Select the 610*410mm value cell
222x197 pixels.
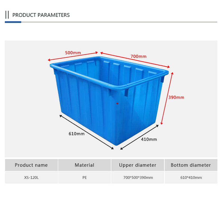[x=191, y=178]
